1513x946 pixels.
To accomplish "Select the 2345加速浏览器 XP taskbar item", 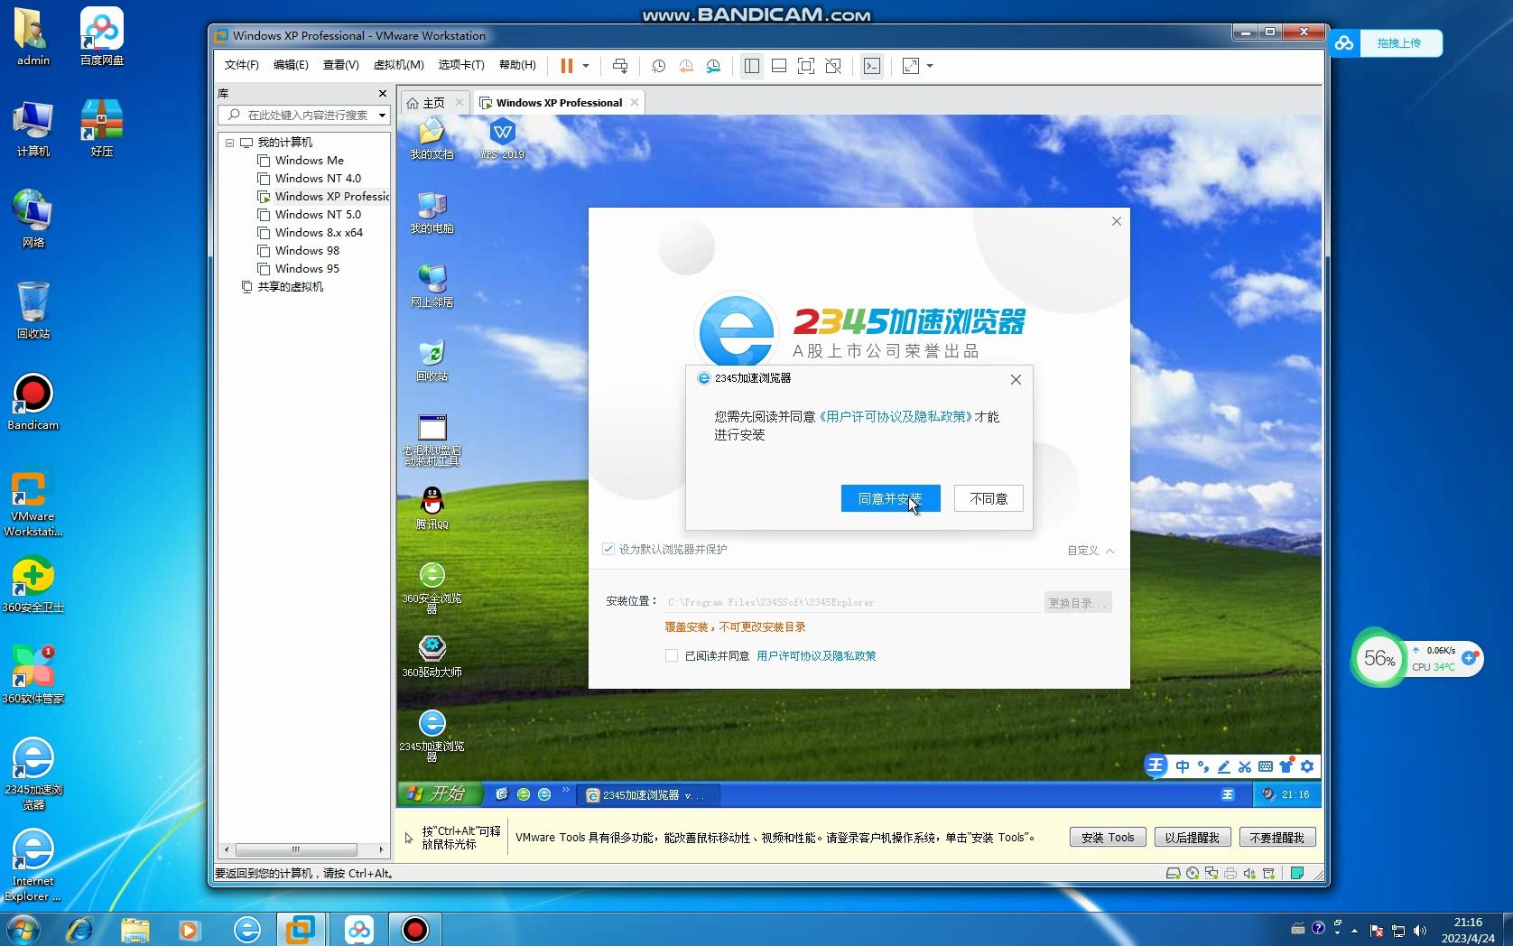I will tap(648, 794).
